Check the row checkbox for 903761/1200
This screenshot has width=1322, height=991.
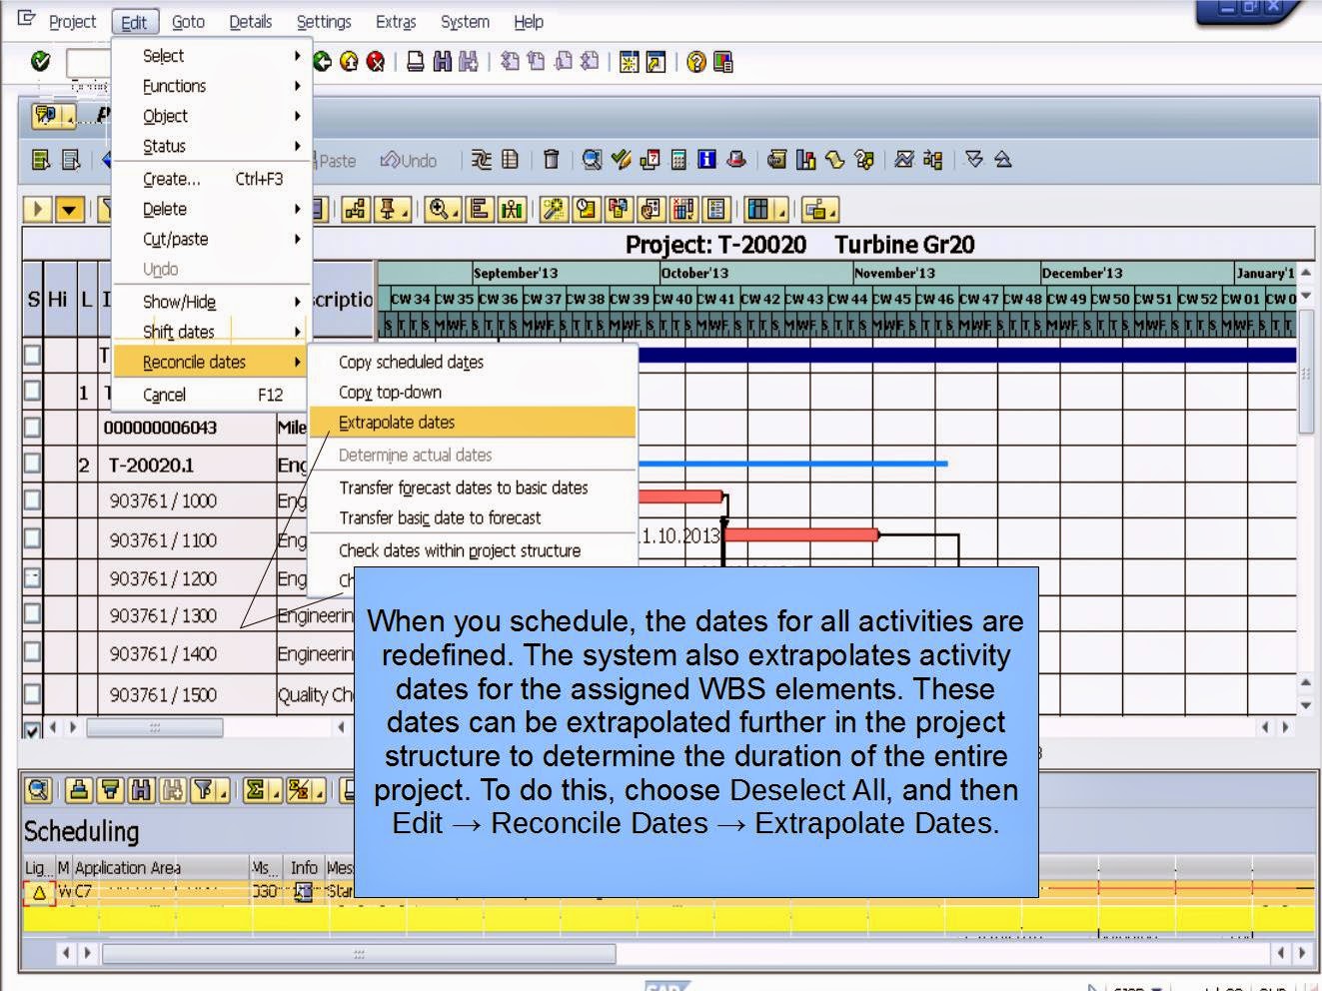click(31, 578)
